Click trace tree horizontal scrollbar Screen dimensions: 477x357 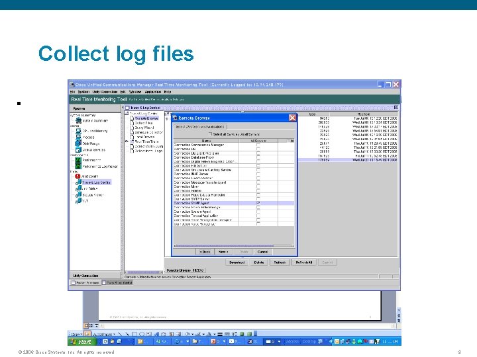tap(144, 272)
